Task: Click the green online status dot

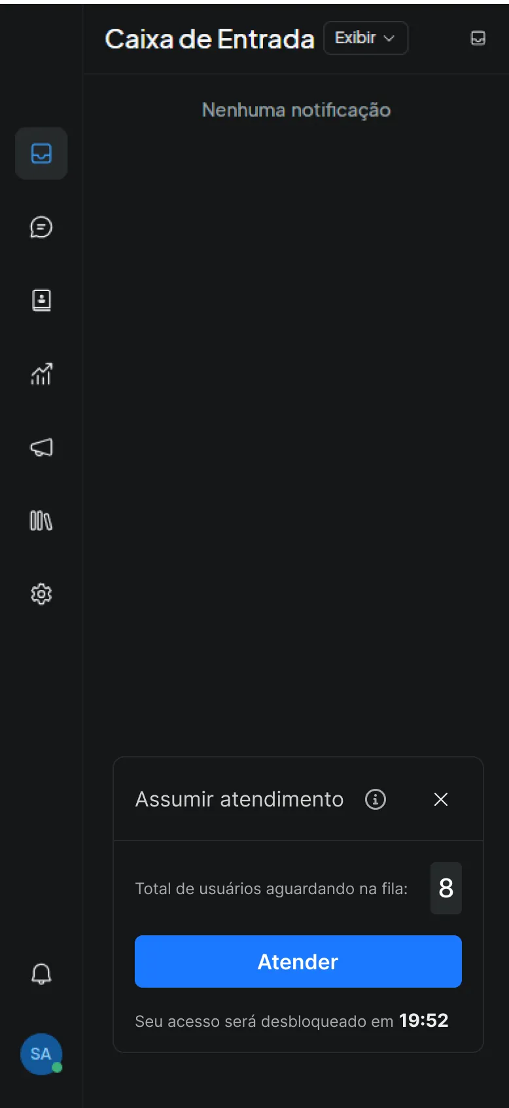Action: coord(57,1067)
